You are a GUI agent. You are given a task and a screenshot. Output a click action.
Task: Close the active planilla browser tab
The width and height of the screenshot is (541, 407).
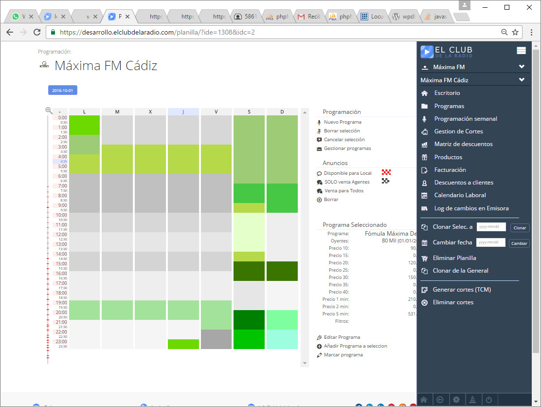tap(127, 16)
